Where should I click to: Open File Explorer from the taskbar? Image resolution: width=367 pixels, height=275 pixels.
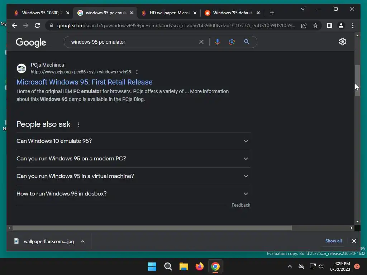(184, 266)
